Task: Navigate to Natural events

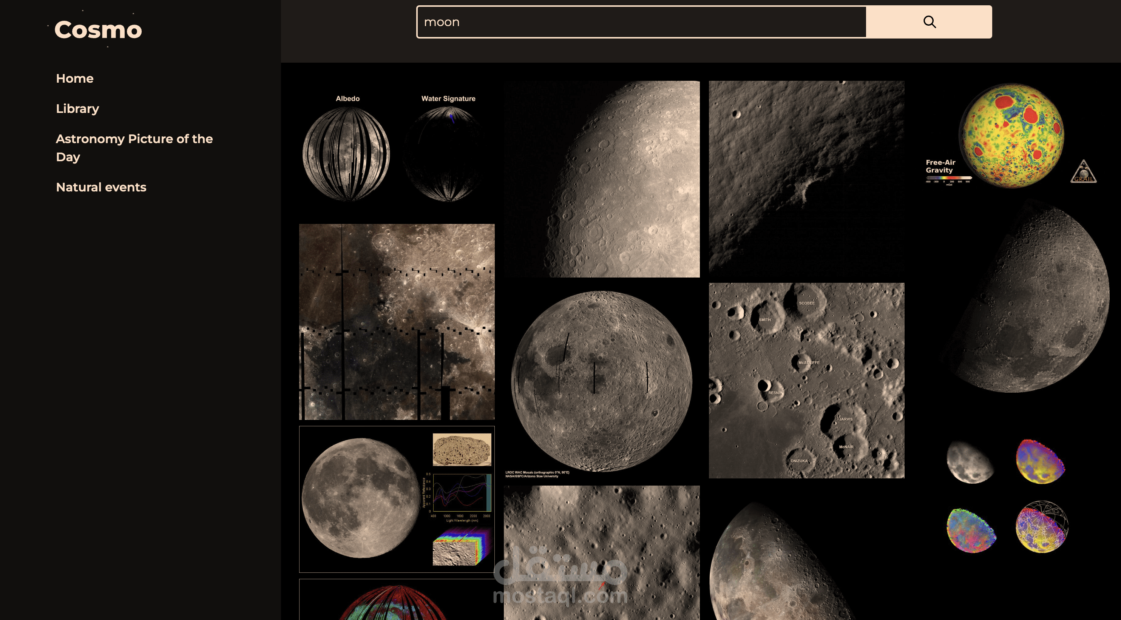Action: click(x=101, y=187)
